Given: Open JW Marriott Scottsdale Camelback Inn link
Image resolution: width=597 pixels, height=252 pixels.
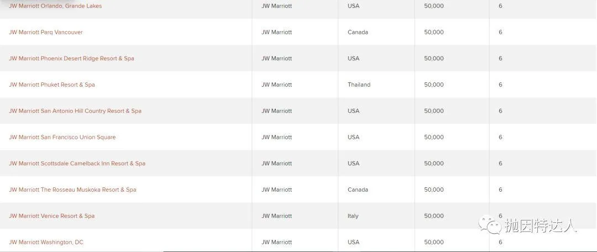Looking at the screenshot, I should tap(77, 164).
